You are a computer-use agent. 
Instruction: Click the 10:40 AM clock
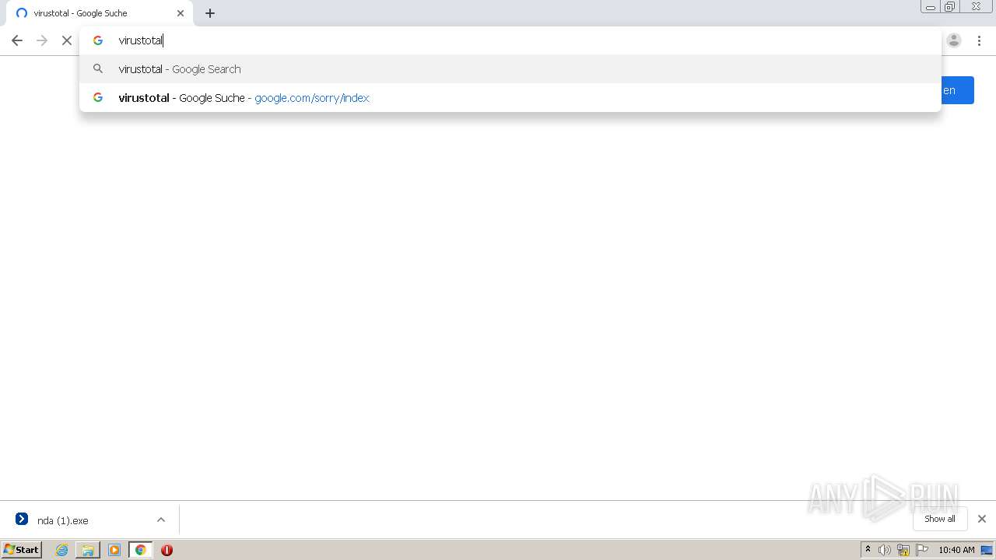tap(956, 550)
